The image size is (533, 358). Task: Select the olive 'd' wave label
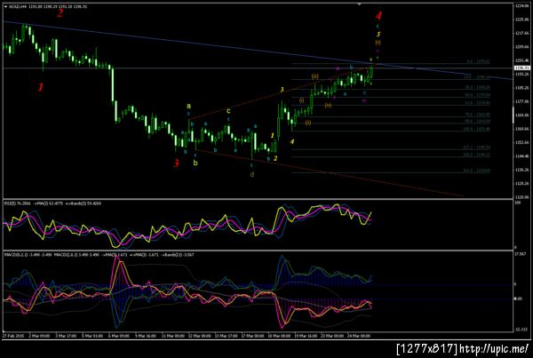(x=252, y=174)
